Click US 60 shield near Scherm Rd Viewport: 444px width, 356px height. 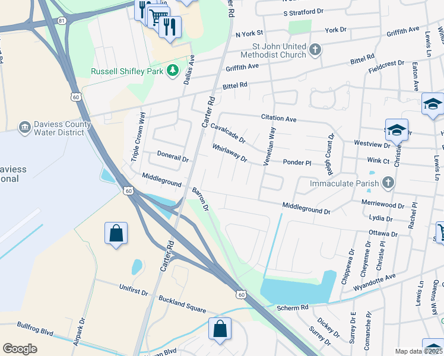pos(241,294)
